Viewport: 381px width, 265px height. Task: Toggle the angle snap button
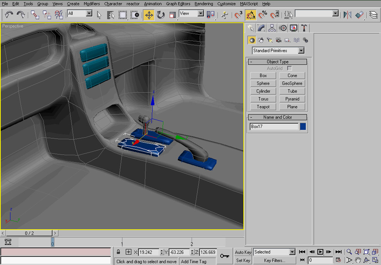251,15
